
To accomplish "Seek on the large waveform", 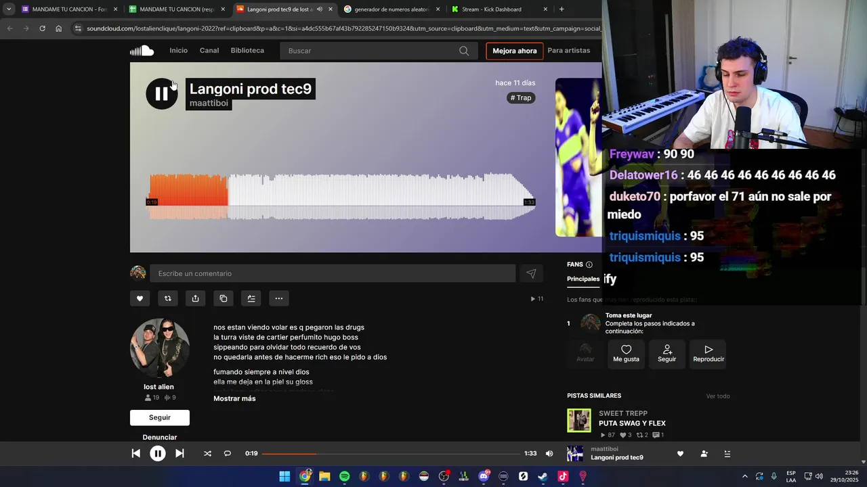I will click(x=342, y=196).
